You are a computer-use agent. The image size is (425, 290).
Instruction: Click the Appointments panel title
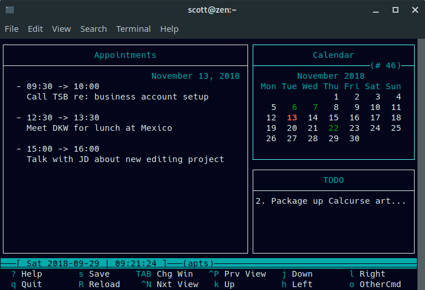125,55
